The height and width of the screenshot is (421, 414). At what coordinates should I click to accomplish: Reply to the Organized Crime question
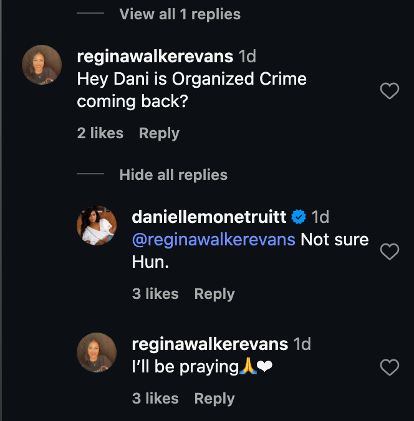159,133
